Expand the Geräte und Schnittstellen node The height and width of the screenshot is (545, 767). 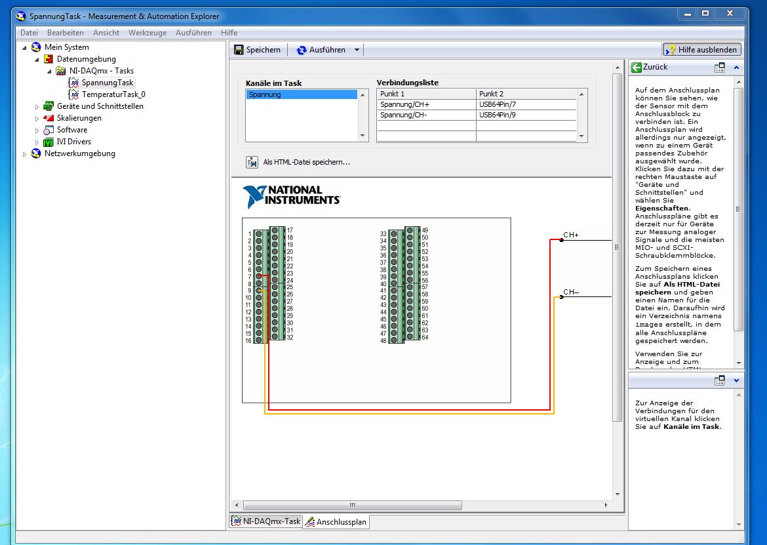point(37,106)
